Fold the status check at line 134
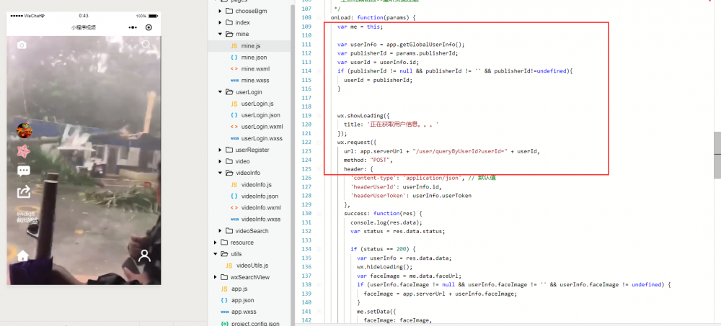This screenshot has width=721, height=326. (319, 249)
